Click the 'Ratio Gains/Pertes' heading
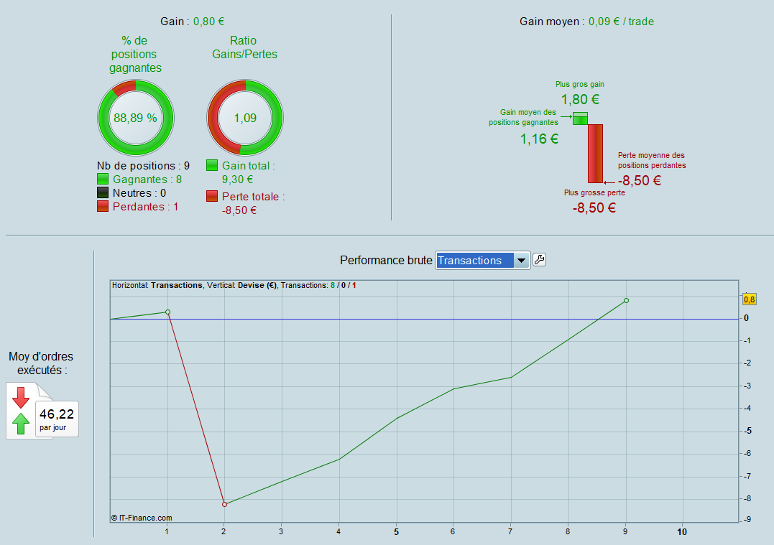 coord(244,47)
